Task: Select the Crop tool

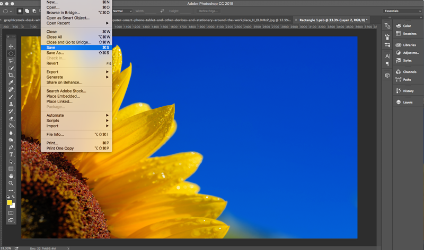Action: (11, 75)
